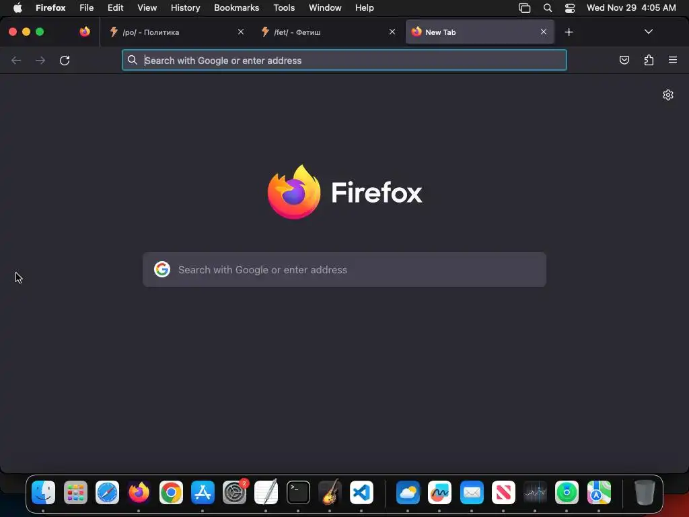689x517 pixels.
Task: Personalize new tab with gear icon
Action: 668,95
